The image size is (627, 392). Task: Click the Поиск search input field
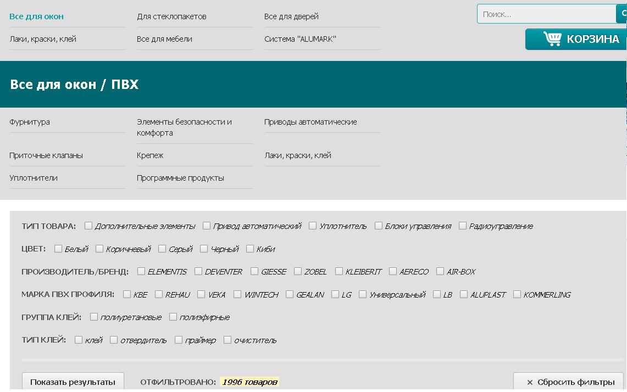[x=546, y=14]
